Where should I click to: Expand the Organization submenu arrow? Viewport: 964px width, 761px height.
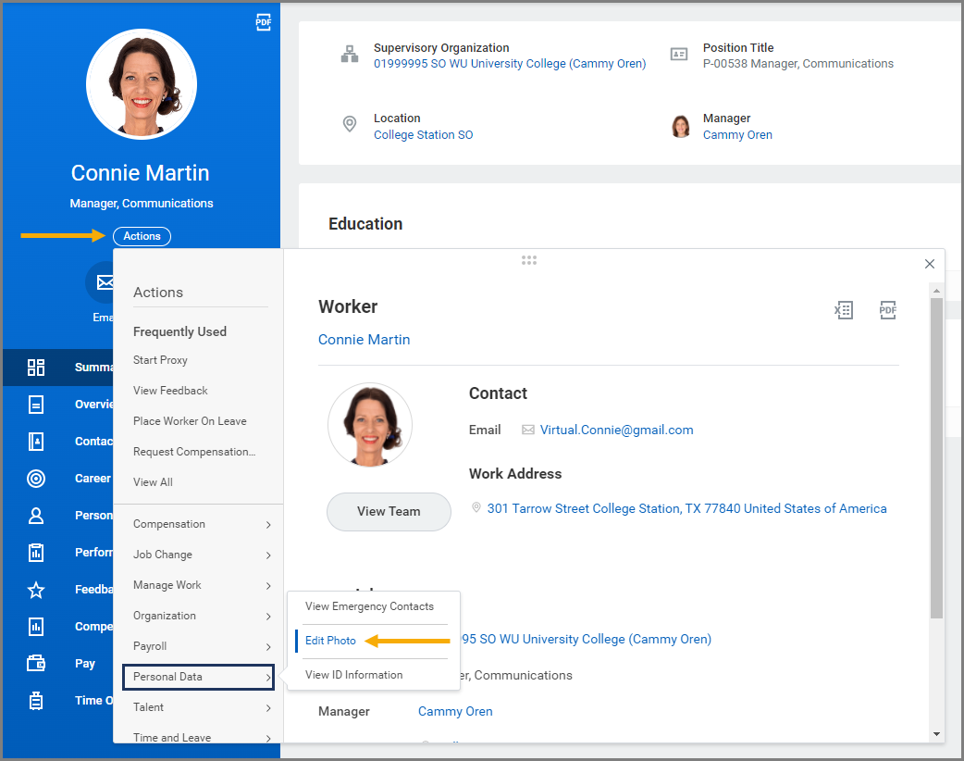(268, 617)
